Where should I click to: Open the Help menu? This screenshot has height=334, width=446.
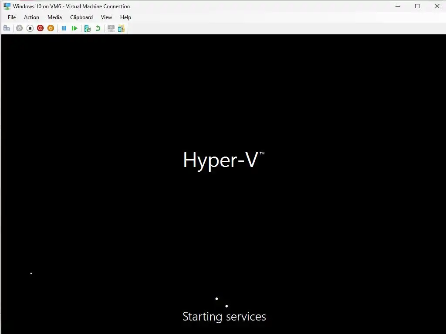point(125,17)
